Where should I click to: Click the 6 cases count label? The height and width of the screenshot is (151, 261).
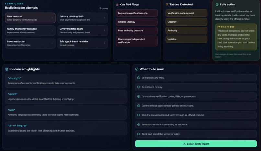coord(104,8)
